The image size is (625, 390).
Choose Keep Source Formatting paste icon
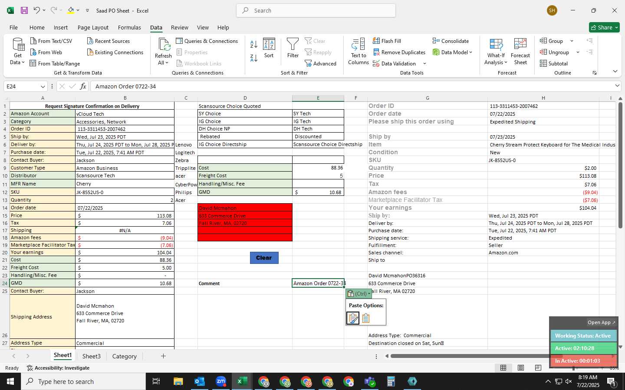click(x=353, y=318)
